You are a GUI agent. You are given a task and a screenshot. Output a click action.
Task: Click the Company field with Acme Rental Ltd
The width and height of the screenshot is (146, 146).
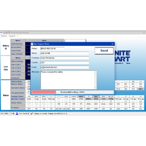[x=65, y=58]
